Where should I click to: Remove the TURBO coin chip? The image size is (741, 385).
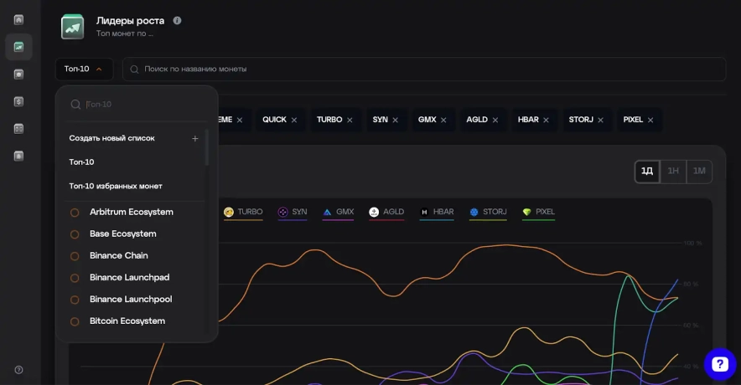tap(350, 120)
